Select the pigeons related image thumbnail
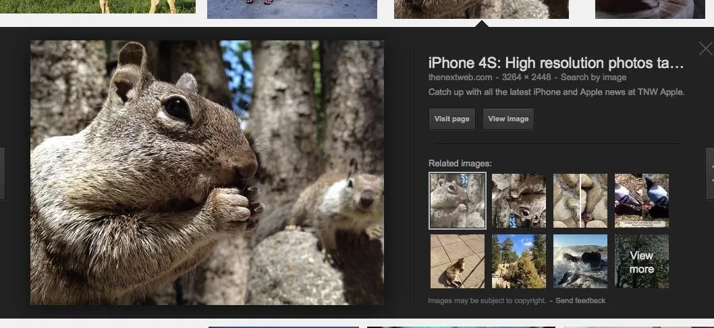 [x=642, y=200]
